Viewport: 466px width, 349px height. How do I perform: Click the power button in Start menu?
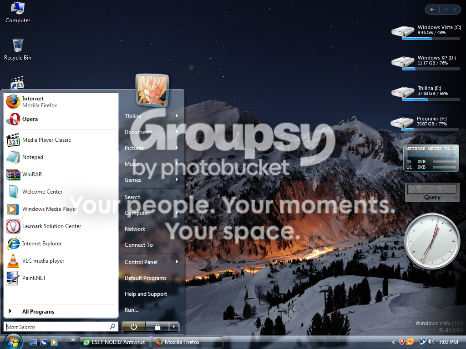pos(133,327)
